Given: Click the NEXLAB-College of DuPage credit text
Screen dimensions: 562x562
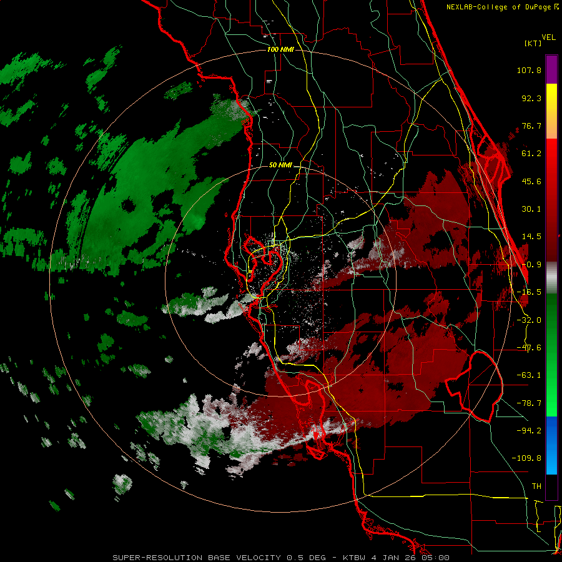Looking at the screenshot, I should click(503, 7).
